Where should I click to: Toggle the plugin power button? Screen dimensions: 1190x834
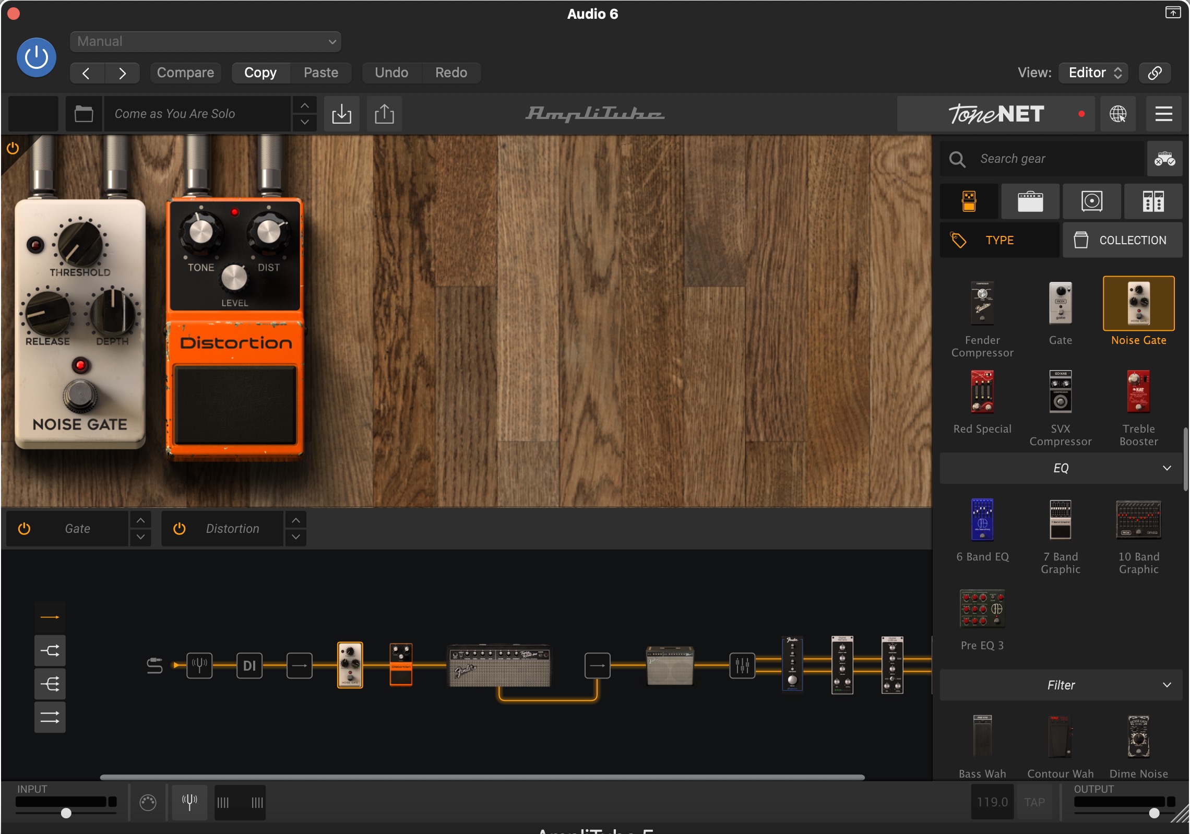click(x=37, y=57)
